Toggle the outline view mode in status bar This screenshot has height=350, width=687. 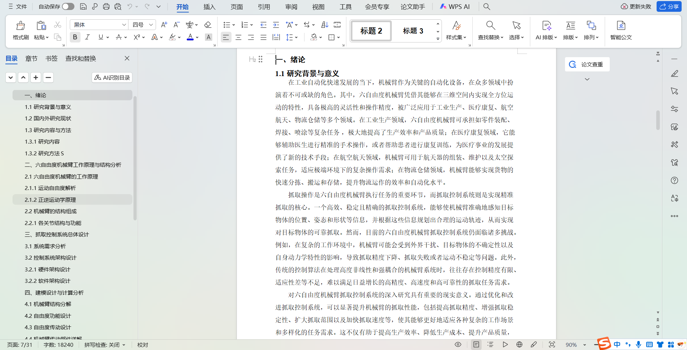490,345
